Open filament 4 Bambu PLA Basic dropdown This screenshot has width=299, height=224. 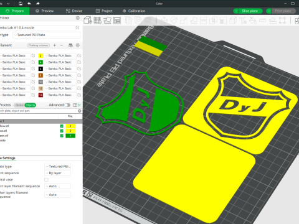click(60, 62)
